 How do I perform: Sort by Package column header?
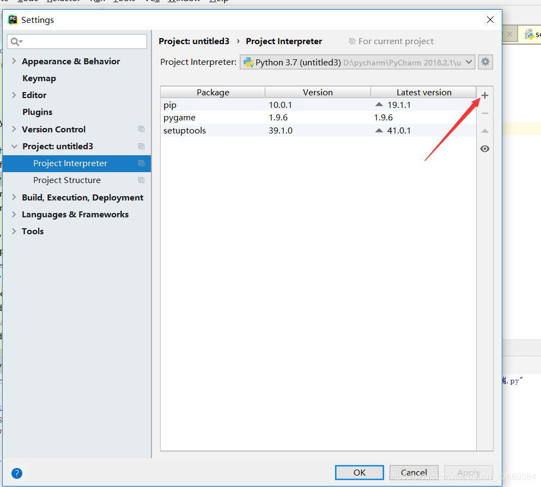(x=213, y=92)
